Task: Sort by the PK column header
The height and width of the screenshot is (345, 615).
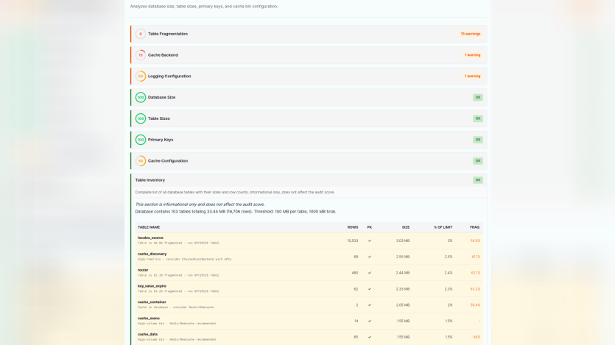Action: [370, 227]
